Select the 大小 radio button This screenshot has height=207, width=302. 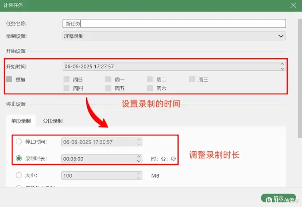coord(19,175)
